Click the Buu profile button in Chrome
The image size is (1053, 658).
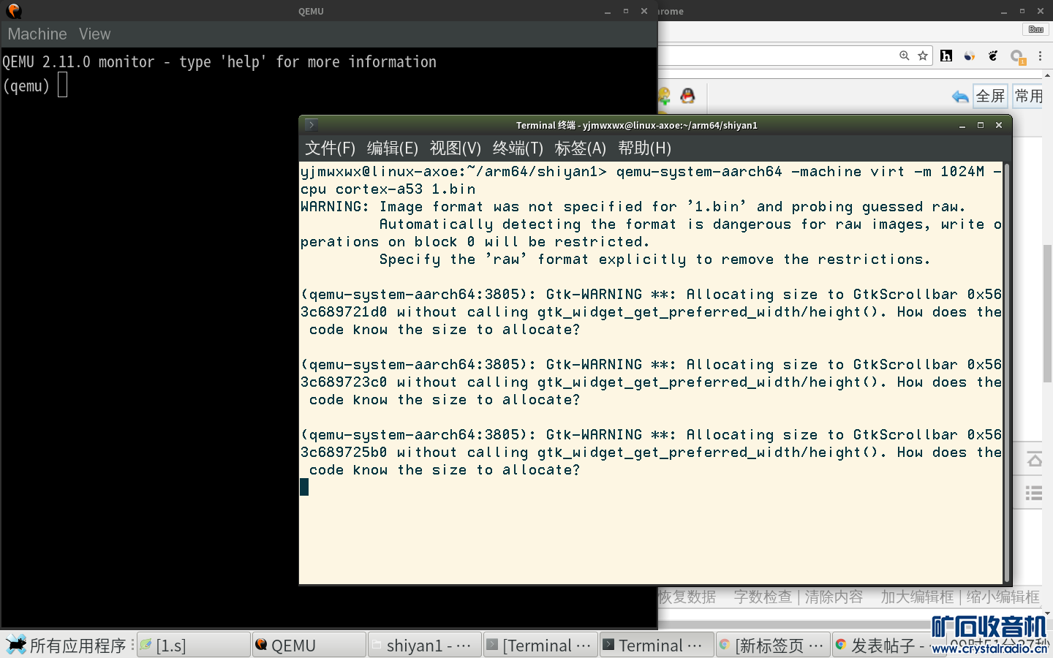tap(1035, 29)
